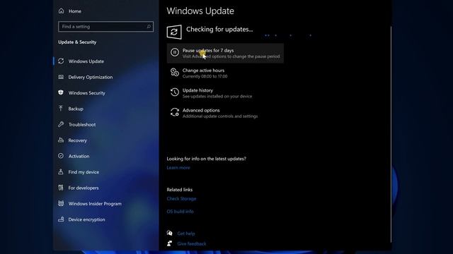
Task: Open Troubleshoot settings
Action: coord(82,125)
